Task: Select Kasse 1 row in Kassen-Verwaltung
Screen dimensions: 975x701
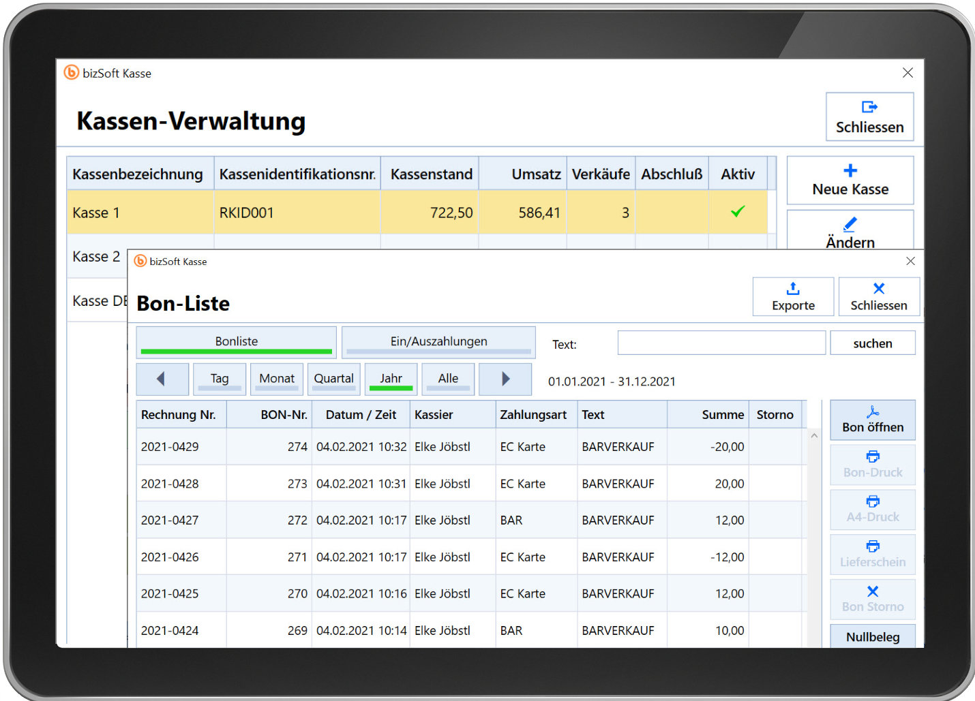Action: point(417,213)
